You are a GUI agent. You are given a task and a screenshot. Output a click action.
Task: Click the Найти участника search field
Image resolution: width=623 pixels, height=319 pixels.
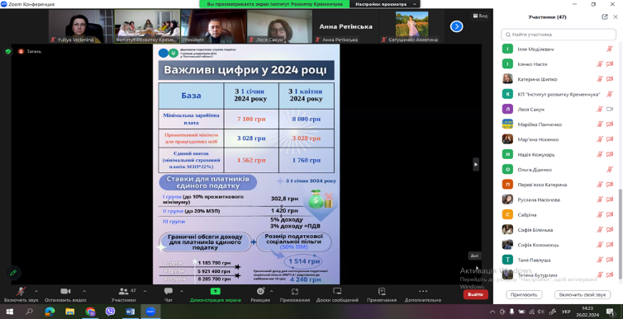[x=559, y=35]
